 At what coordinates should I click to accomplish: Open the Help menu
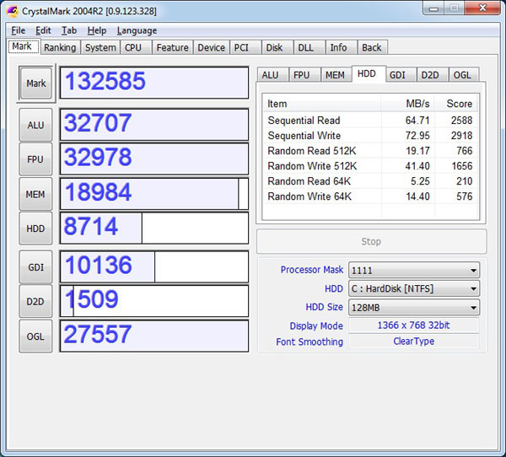(96, 30)
